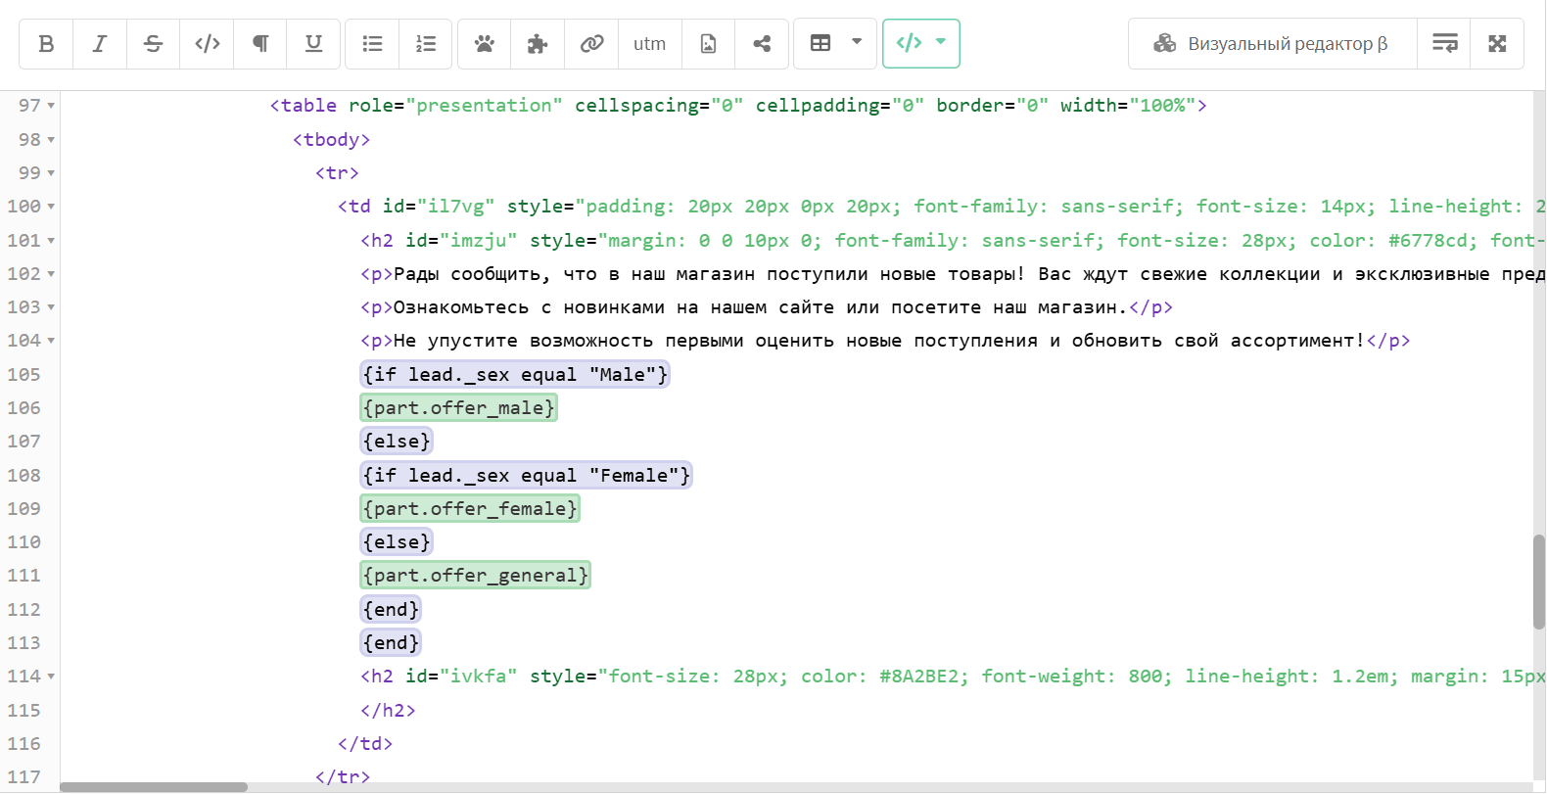Click the closing </td> tag

[365, 744]
